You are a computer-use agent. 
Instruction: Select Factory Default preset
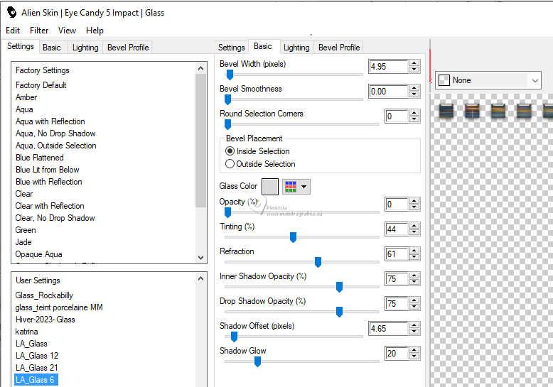click(x=41, y=85)
